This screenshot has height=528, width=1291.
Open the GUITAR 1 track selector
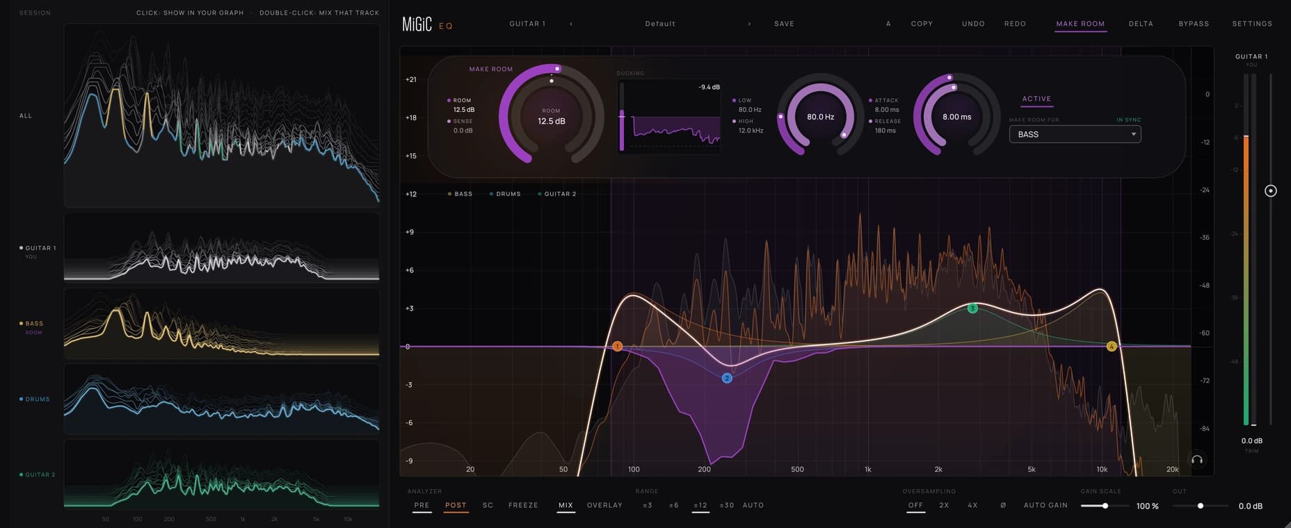click(x=527, y=24)
